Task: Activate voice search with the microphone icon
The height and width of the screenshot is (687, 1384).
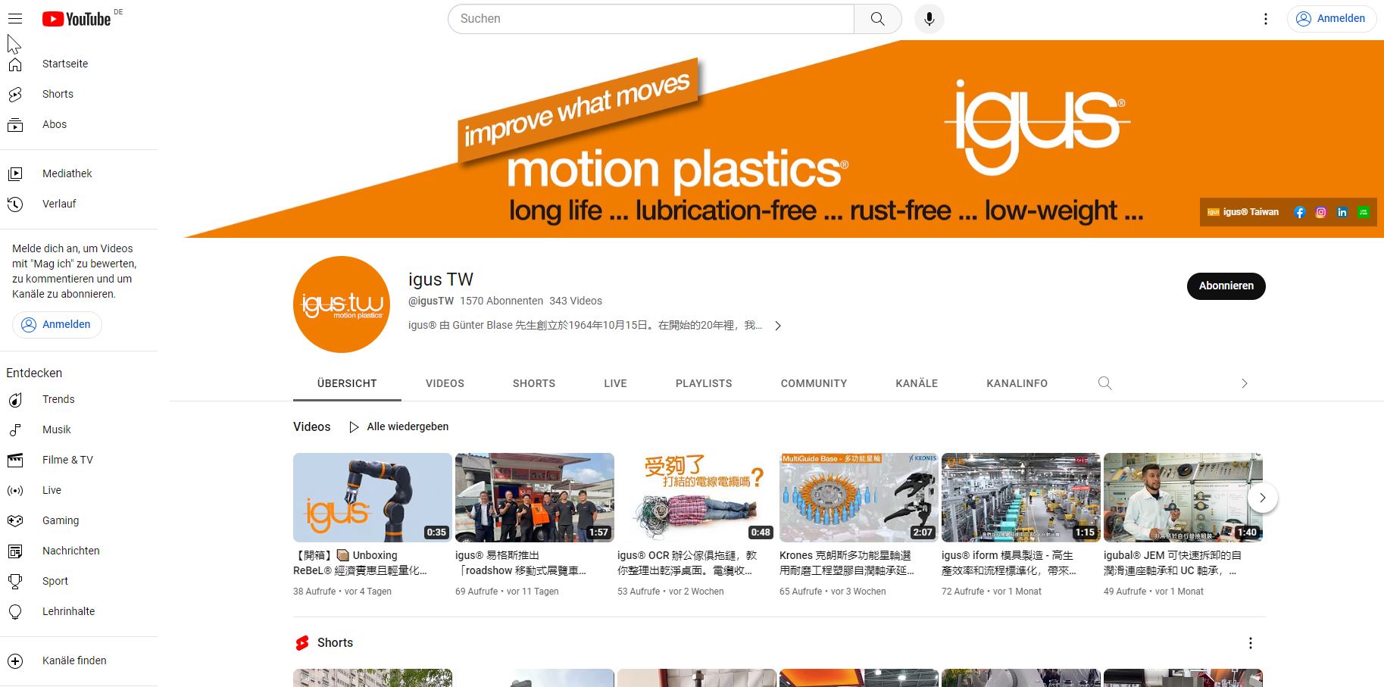Action: (x=929, y=18)
